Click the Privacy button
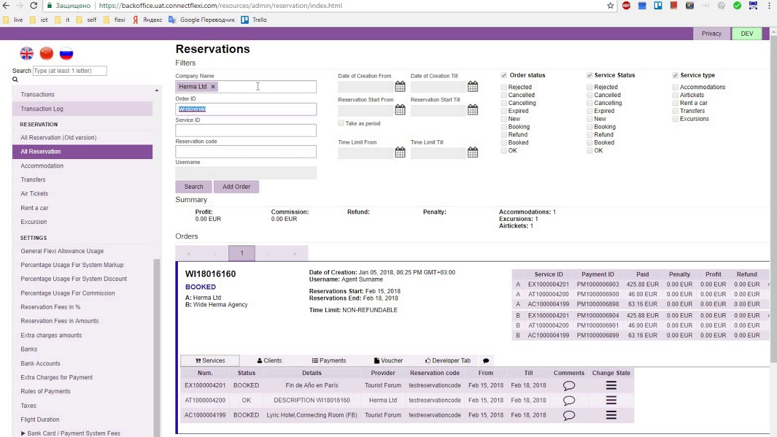The height and width of the screenshot is (437, 777). tap(711, 34)
